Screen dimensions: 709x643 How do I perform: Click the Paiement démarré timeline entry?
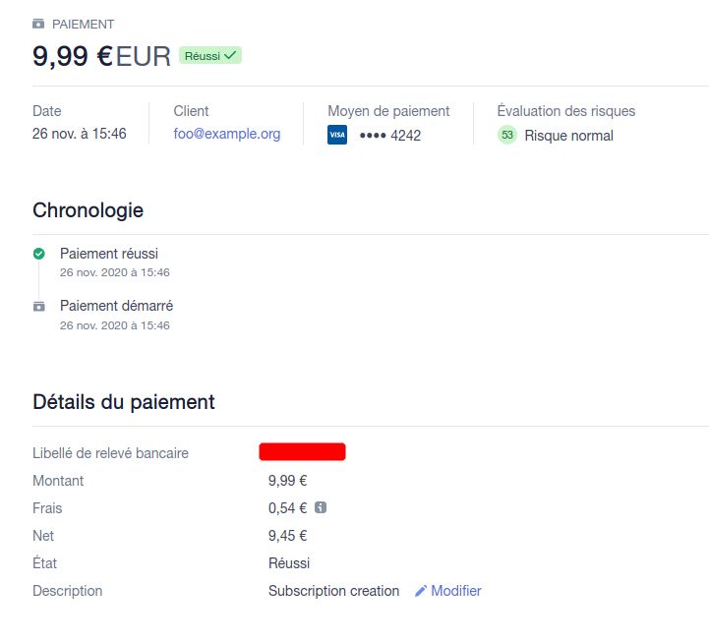[116, 306]
